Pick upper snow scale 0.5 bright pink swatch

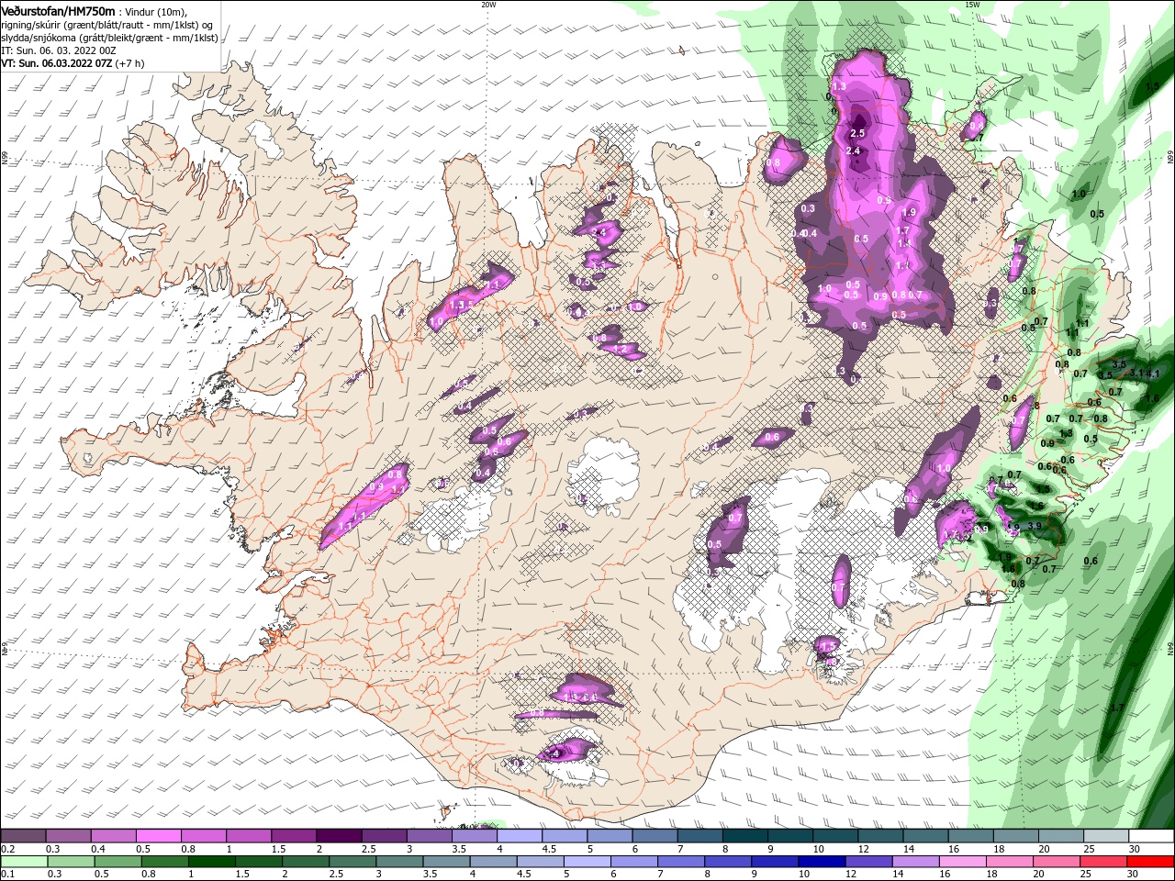pyautogui.click(x=159, y=835)
